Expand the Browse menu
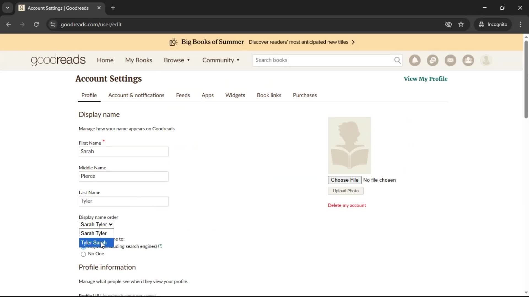This screenshot has width=529, height=297. [177, 60]
